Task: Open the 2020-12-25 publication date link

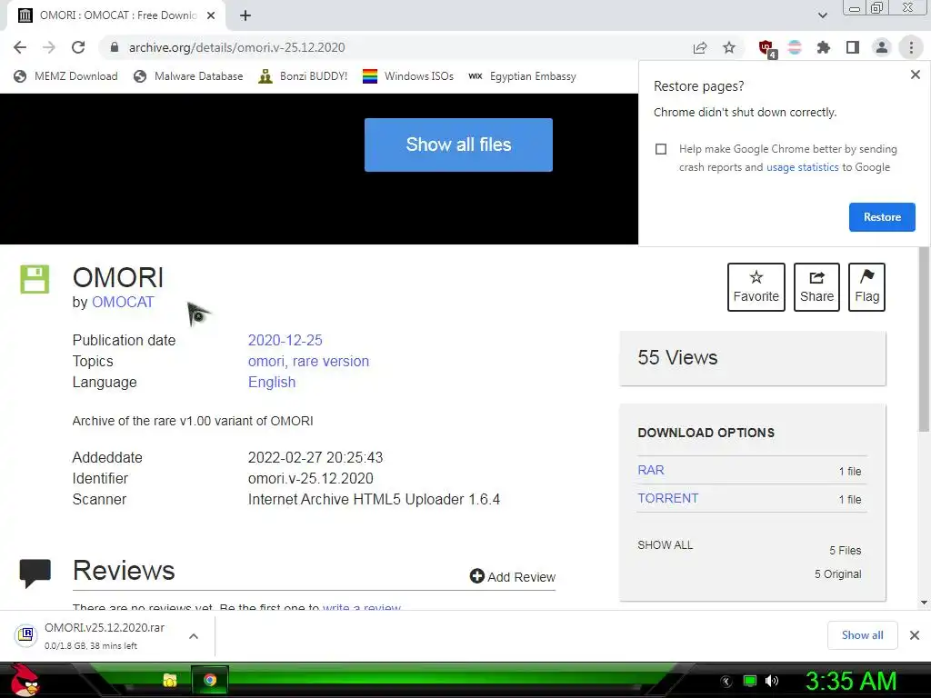Action: click(x=285, y=340)
